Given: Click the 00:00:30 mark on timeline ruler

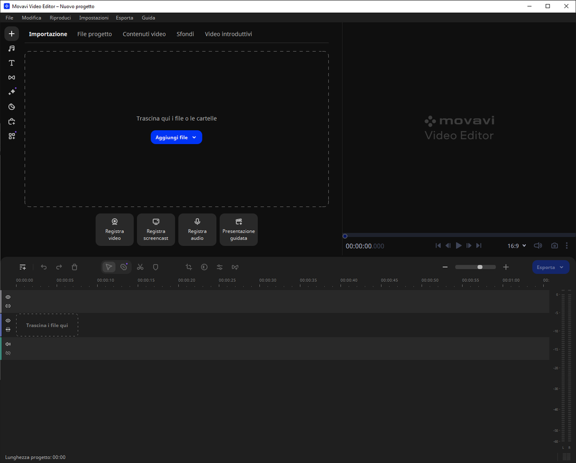Looking at the screenshot, I should (x=267, y=280).
